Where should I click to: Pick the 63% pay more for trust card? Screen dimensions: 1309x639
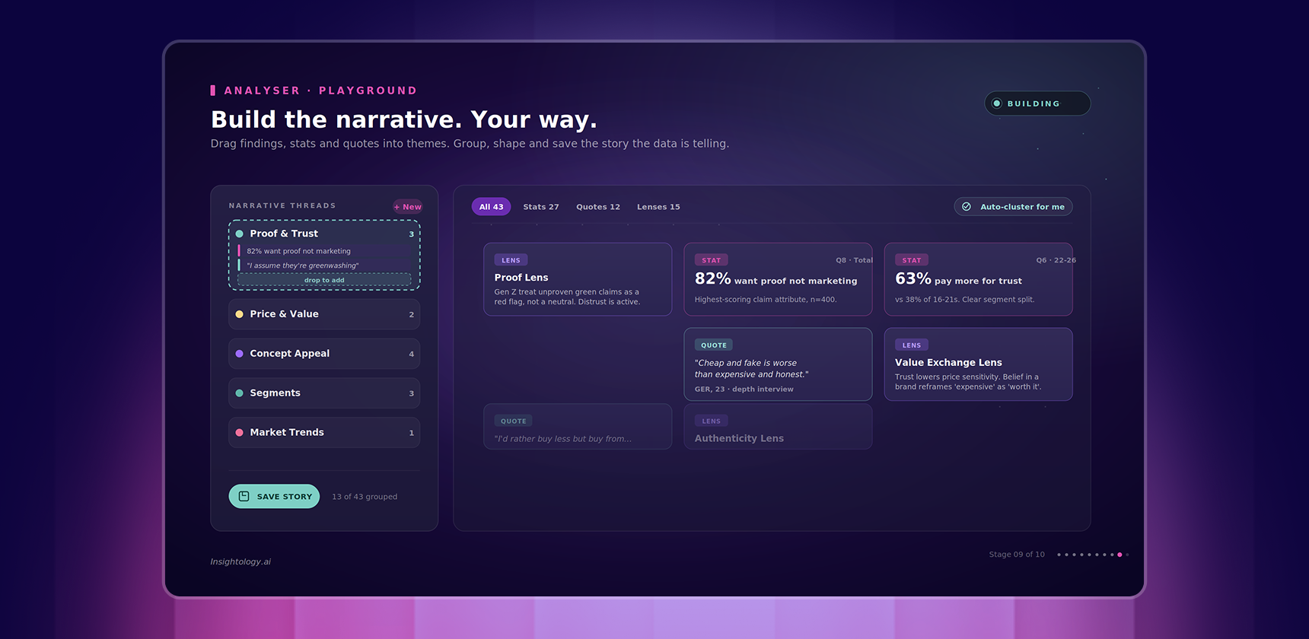pyautogui.click(x=978, y=279)
